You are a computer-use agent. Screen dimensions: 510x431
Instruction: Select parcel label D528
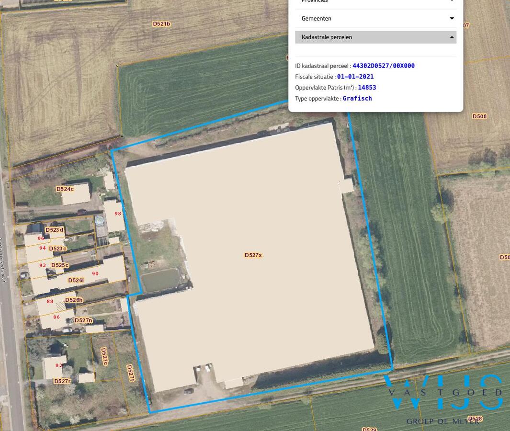[x=475, y=419]
